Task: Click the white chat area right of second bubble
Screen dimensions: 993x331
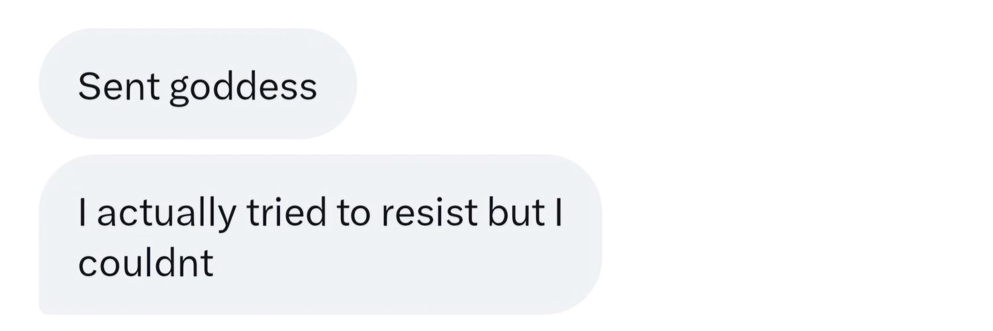Action: (x=794, y=234)
